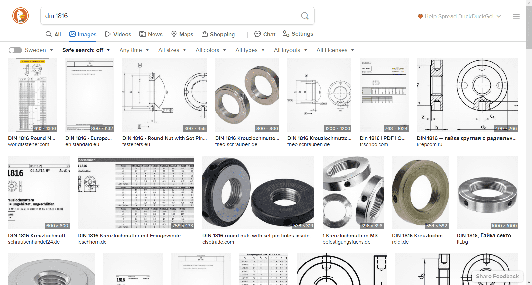Toggle the Sweden region switch
This screenshot has width=532, height=285.
point(15,50)
